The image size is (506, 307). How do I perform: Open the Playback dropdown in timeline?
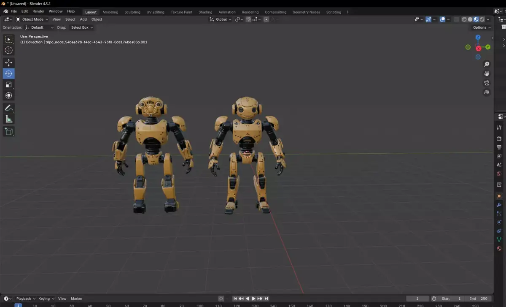pyautogui.click(x=26, y=299)
